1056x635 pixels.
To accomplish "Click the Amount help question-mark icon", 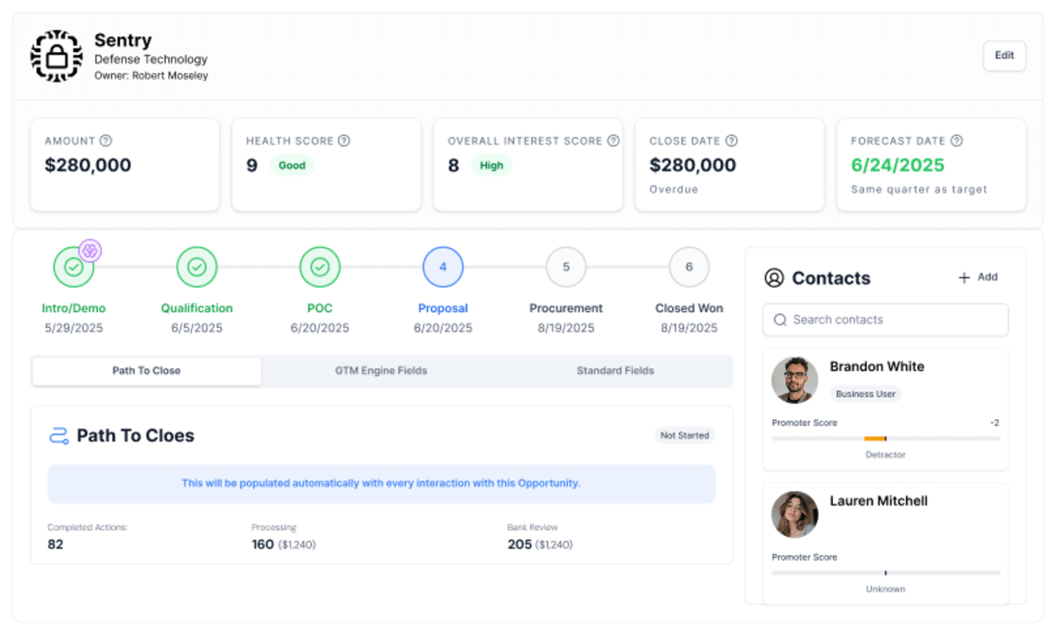I will [106, 140].
